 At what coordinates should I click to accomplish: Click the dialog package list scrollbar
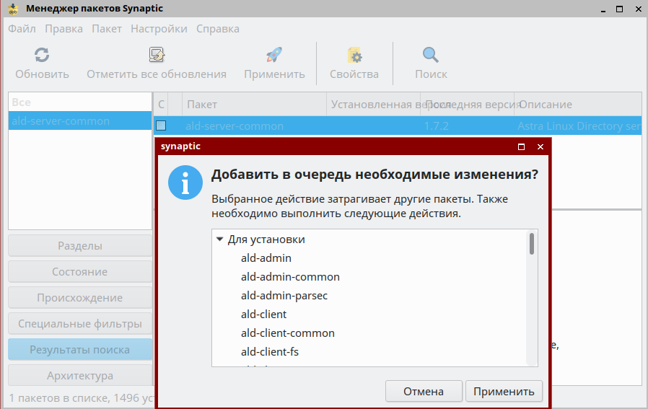tap(531, 244)
